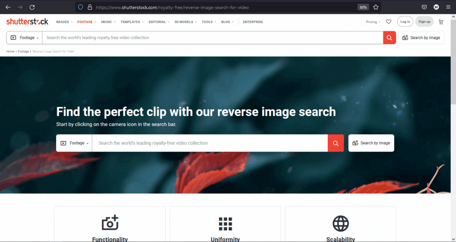This screenshot has width=456, height=242.
Task: Click the Scalability heading
Action: point(341,239)
